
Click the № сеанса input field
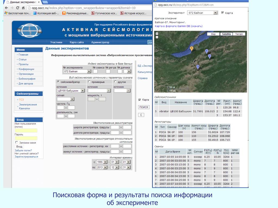click(x=95, y=71)
